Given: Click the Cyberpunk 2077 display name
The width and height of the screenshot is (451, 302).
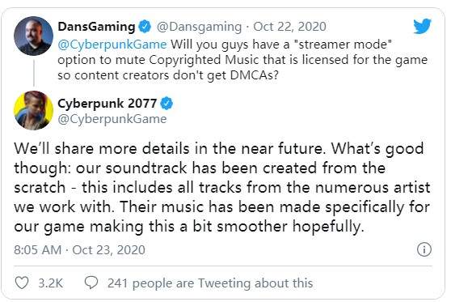Looking at the screenshot, I should click(107, 104).
